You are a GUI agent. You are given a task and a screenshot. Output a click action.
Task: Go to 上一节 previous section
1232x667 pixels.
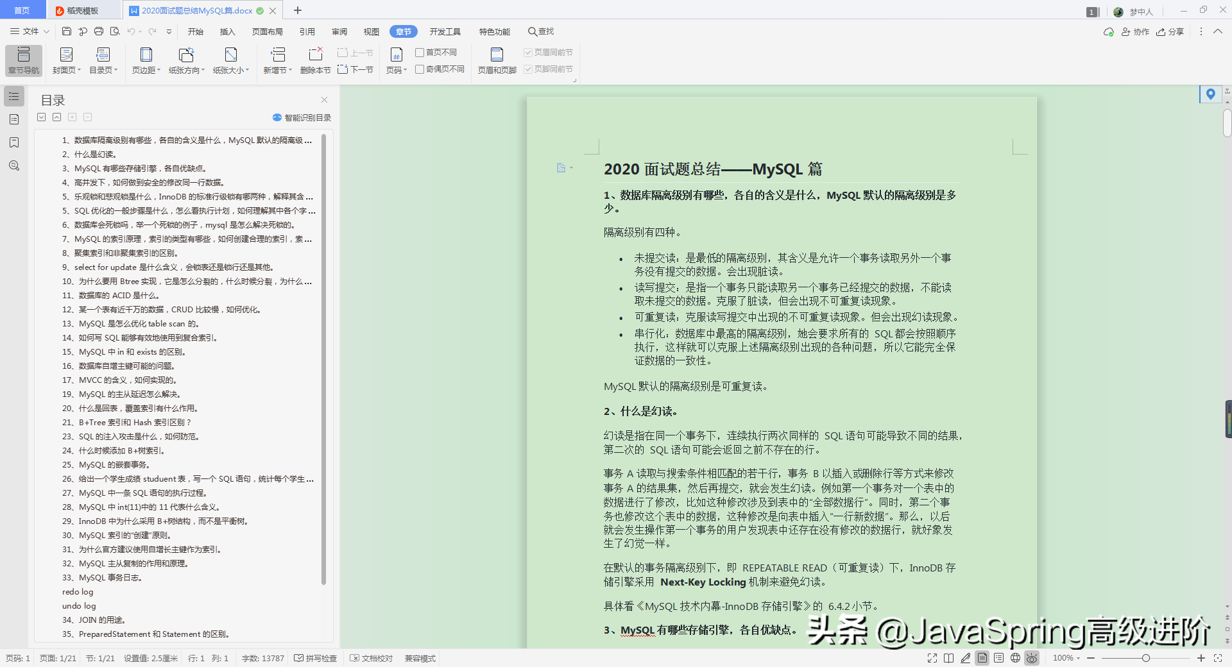(355, 53)
